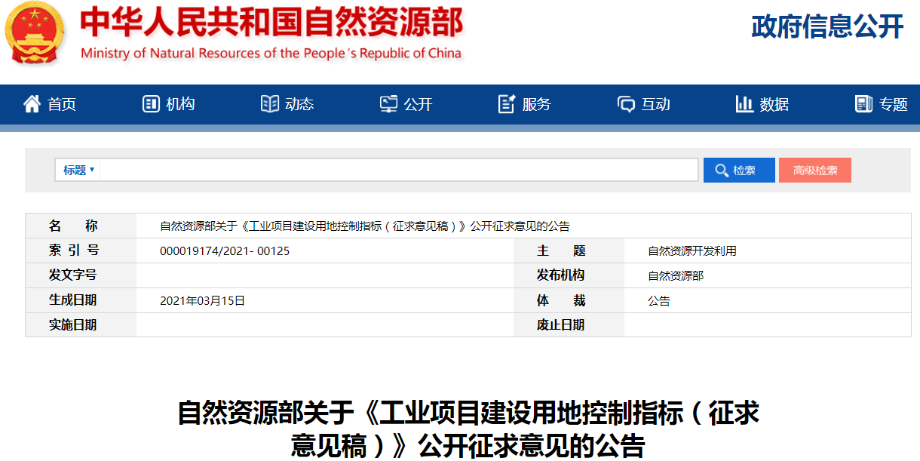Click the open-book icon beside 动态

269,104
